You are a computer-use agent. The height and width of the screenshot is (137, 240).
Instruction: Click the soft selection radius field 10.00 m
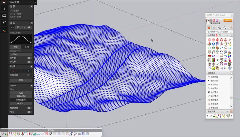21,54
